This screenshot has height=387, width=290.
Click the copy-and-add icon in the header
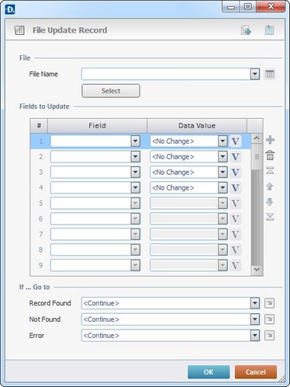(246, 30)
